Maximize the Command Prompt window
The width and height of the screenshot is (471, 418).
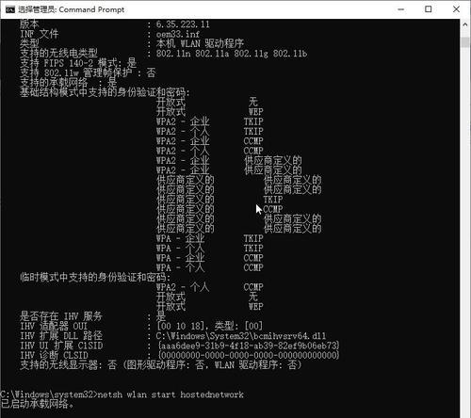[x=429, y=9]
